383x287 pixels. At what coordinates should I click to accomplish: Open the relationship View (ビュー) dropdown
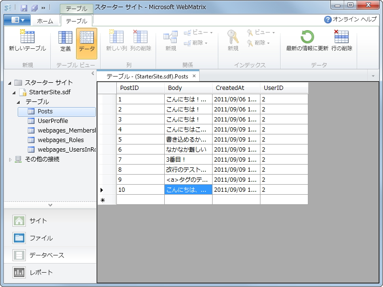tap(198, 32)
